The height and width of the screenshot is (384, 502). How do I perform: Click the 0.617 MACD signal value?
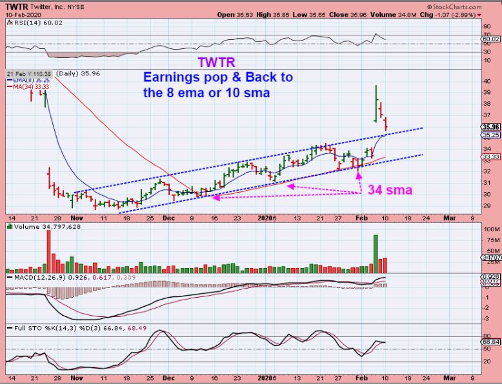pyautogui.click(x=102, y=277)
